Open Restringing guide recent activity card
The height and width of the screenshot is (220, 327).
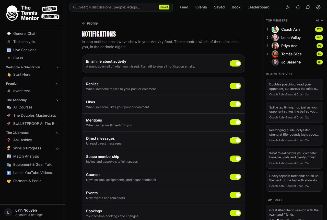click(x=294, y=135)
